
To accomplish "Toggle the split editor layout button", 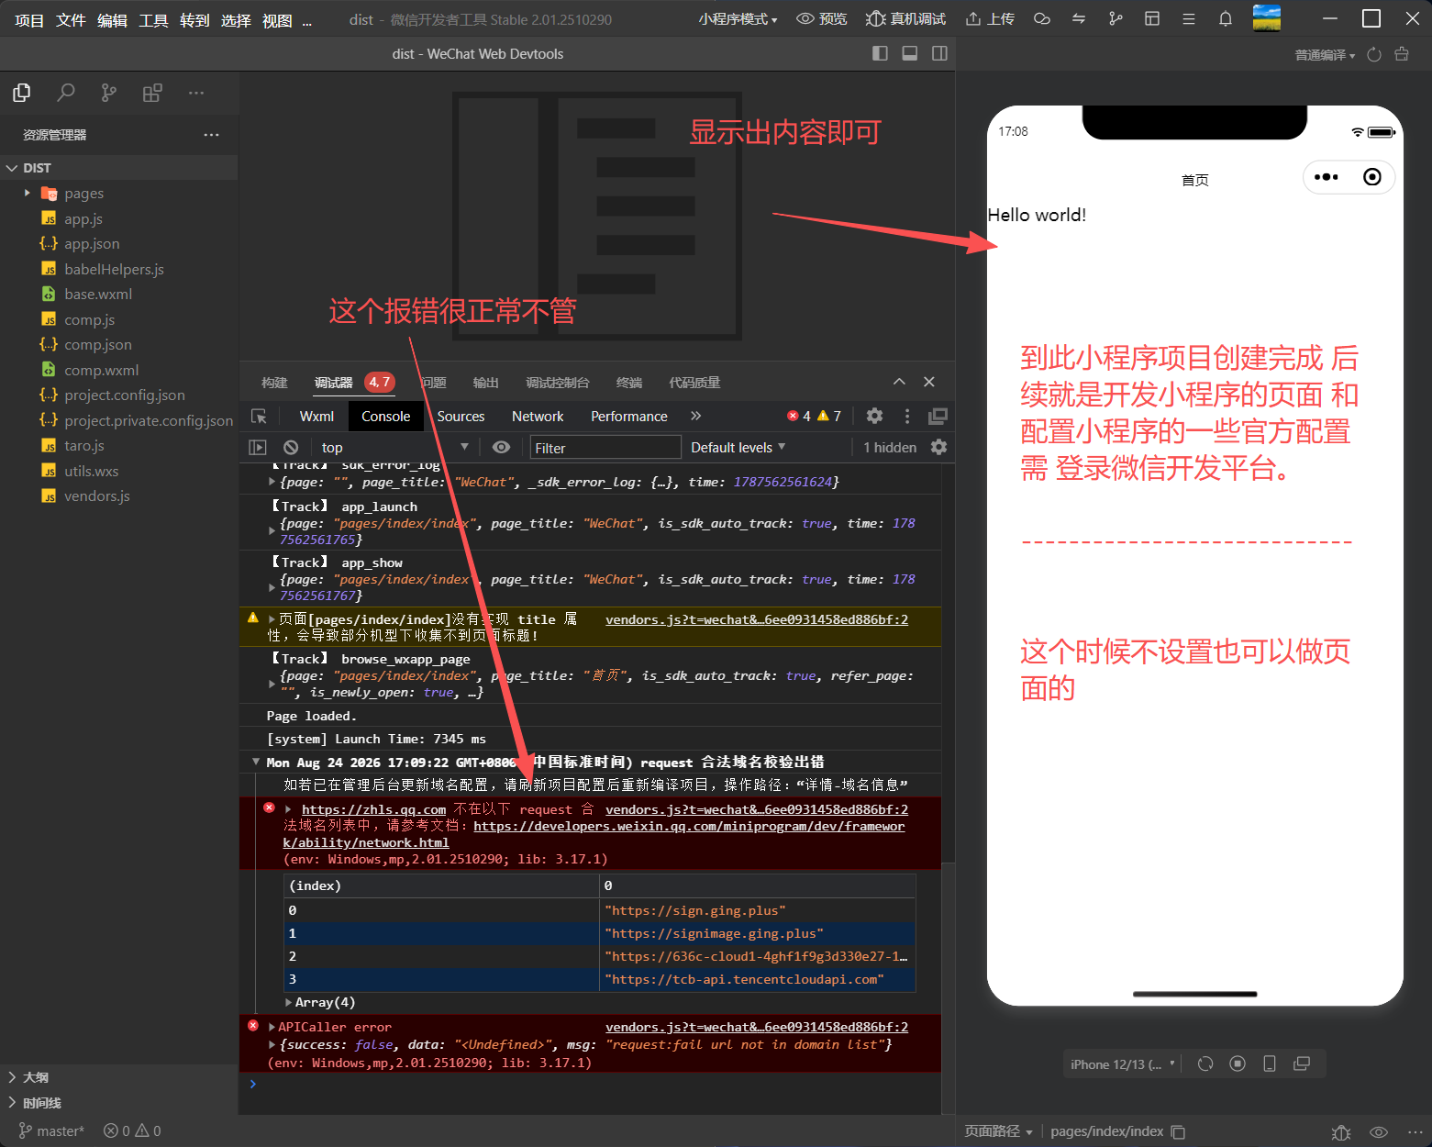I will 939,53.
